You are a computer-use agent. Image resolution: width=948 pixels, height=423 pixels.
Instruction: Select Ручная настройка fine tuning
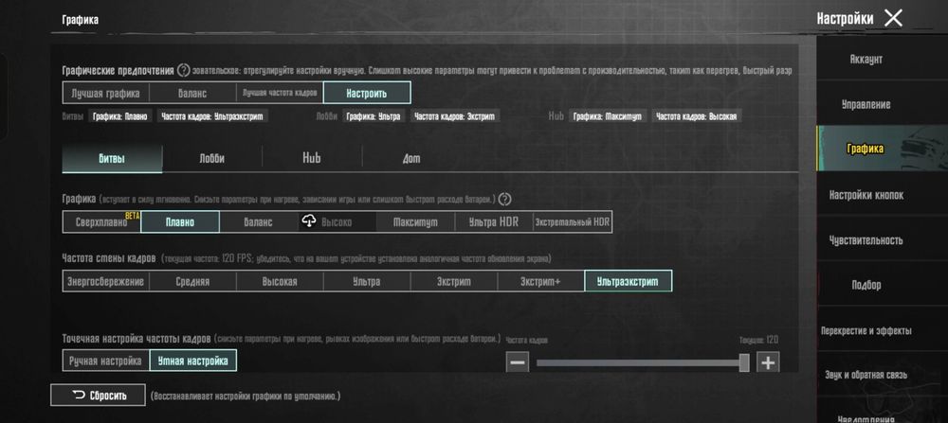pyautogui.click(x=106, y=361)
